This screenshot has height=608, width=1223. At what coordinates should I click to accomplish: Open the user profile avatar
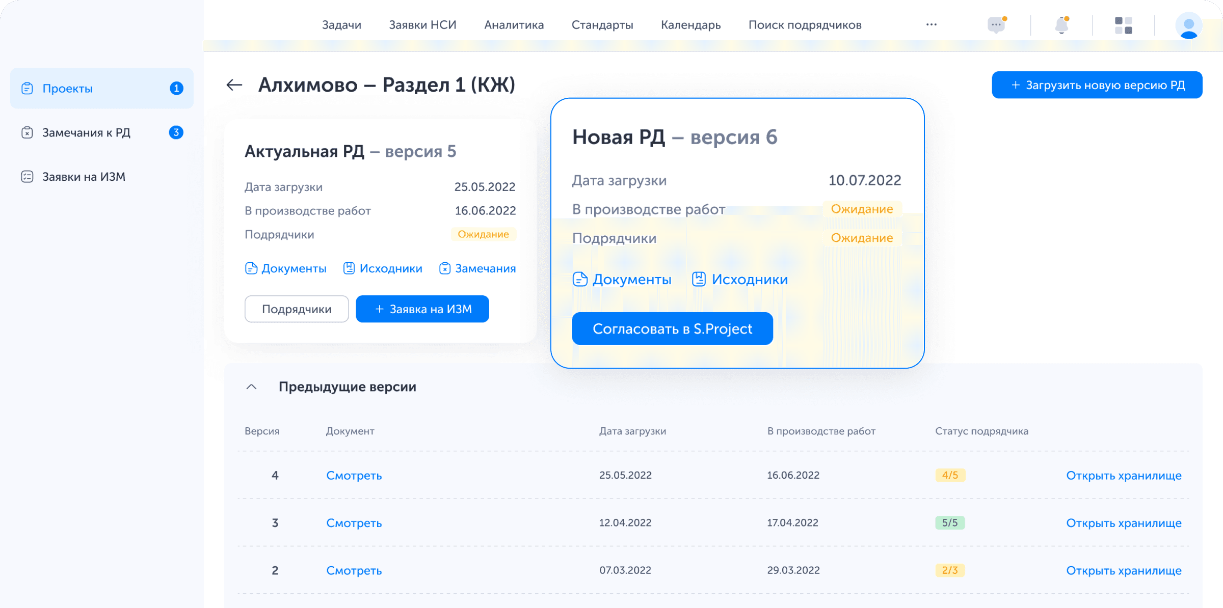1189,25
